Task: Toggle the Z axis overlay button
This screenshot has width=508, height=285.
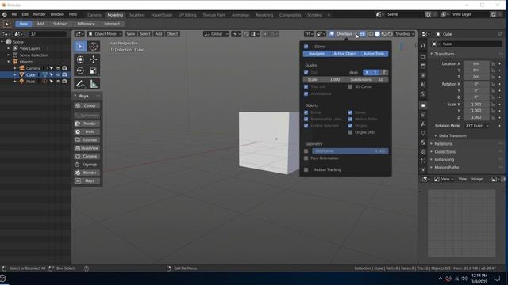Action: tap(384, 72)
